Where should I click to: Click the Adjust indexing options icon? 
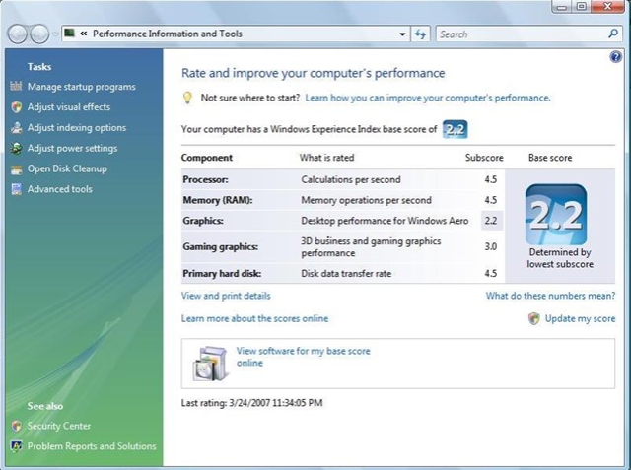click(16, 127)
